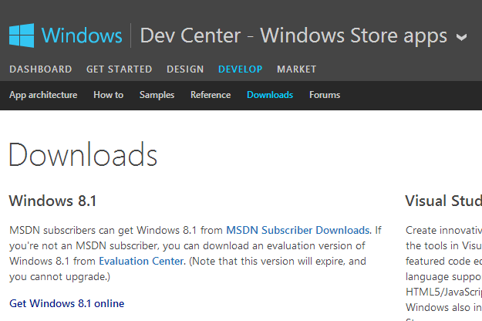Screen dimensions: 482x321
Task: Select the Downloads tab
Action: tap(270, 96)
